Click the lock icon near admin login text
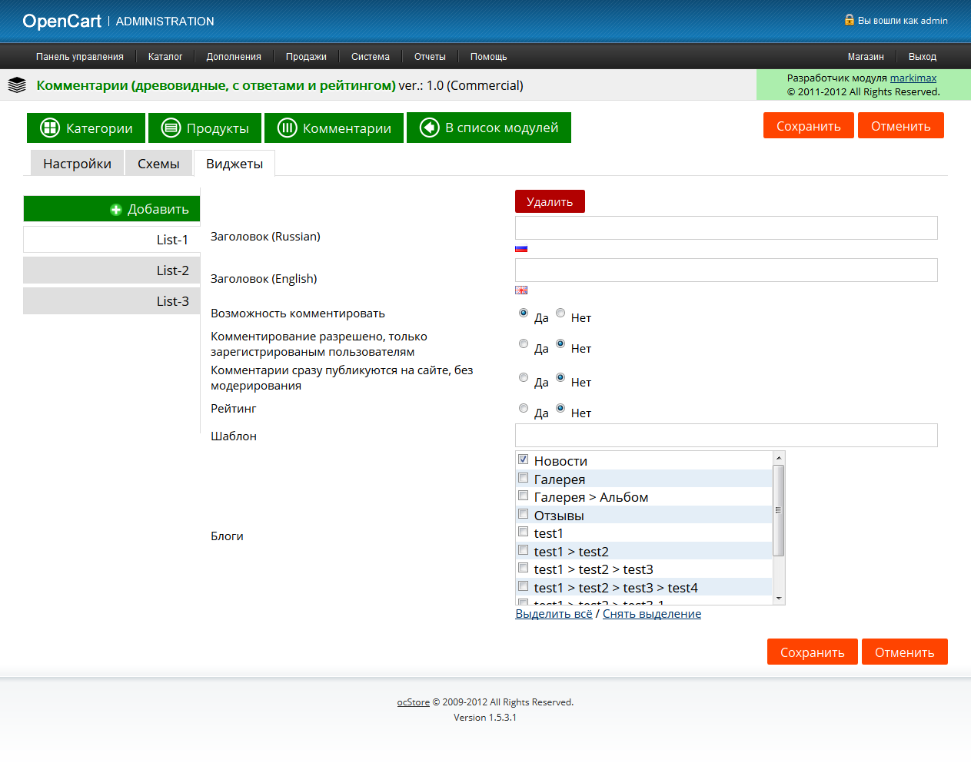Screen dimensions: 971x763 pyautogui.click(x=850, y=20)
